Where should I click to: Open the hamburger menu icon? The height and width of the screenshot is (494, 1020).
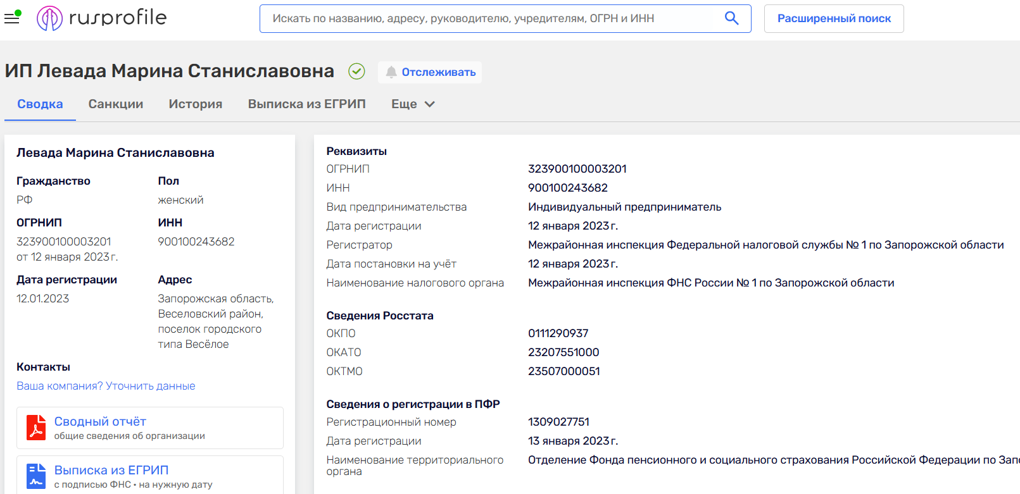tap(12, 18)
